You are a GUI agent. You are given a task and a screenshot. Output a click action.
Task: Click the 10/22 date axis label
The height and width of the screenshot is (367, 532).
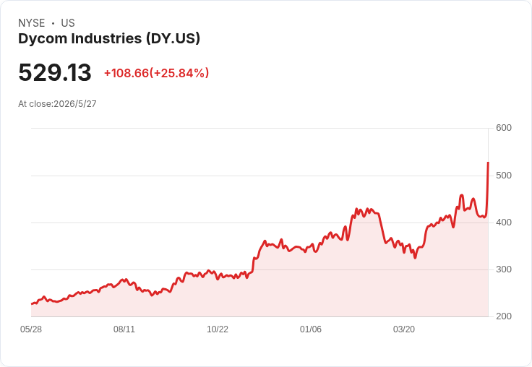218,329
